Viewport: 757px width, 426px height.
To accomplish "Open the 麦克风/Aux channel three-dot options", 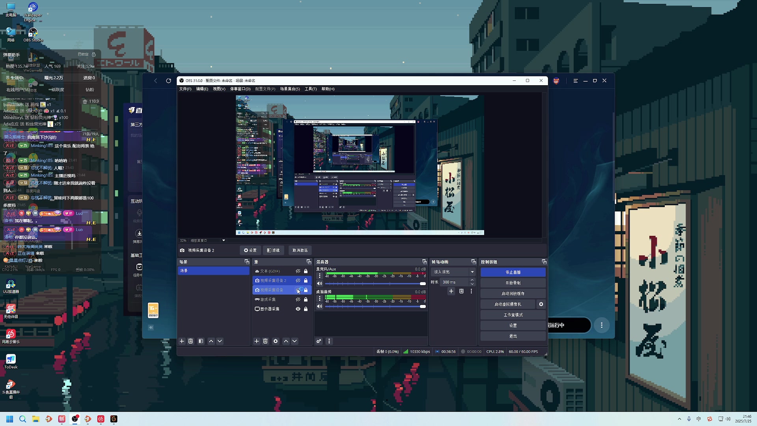I will (320, 276).
